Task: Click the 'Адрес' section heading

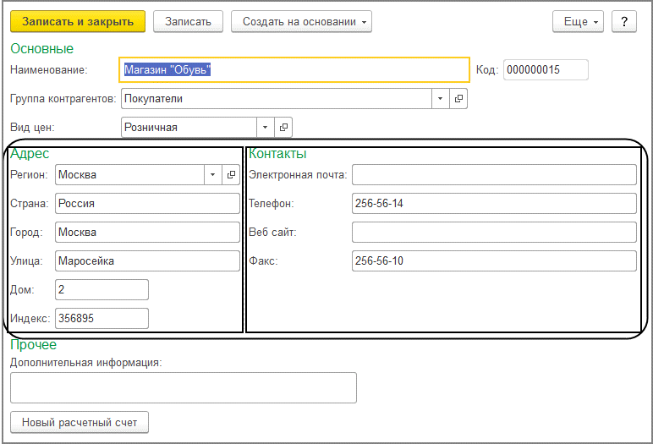Action: pos(30,154)
